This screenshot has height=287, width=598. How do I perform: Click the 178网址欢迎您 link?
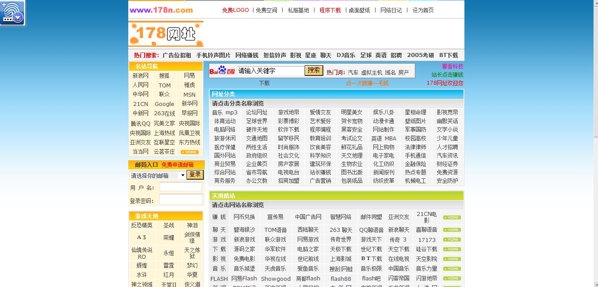click(445, 83)
